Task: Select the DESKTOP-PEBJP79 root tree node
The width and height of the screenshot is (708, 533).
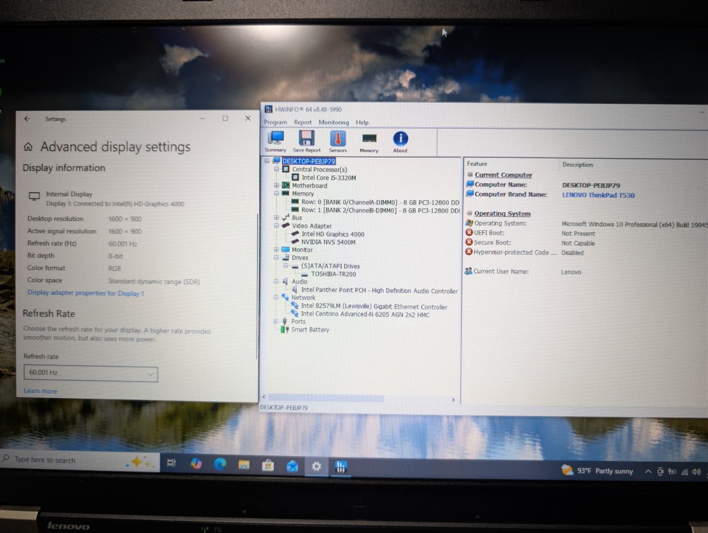Action: 308,161
